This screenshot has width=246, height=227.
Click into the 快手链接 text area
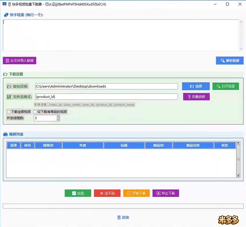tap(120, 35)
